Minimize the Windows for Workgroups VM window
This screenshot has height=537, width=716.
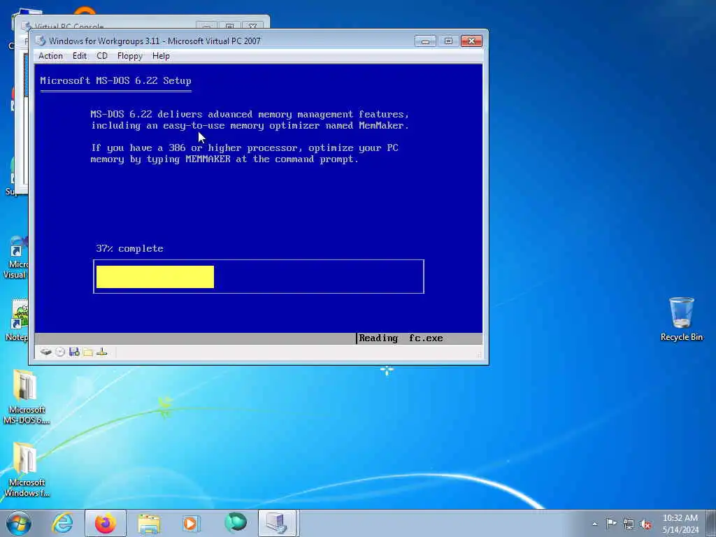[x=425, y=41]
